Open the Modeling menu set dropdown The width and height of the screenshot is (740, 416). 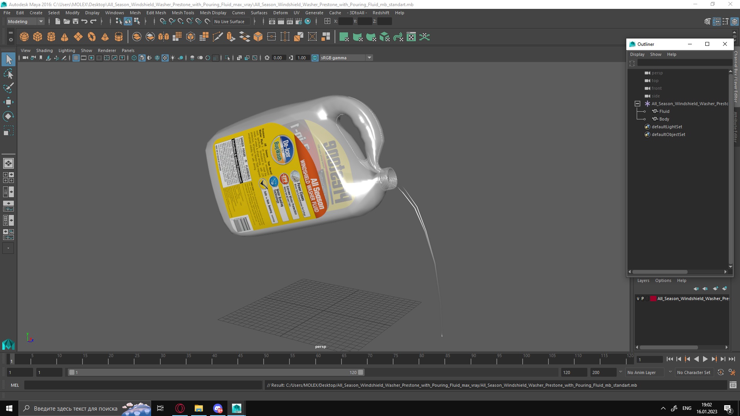coord(26,22)
